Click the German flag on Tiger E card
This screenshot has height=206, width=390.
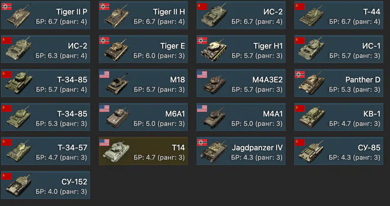(104, 40)
